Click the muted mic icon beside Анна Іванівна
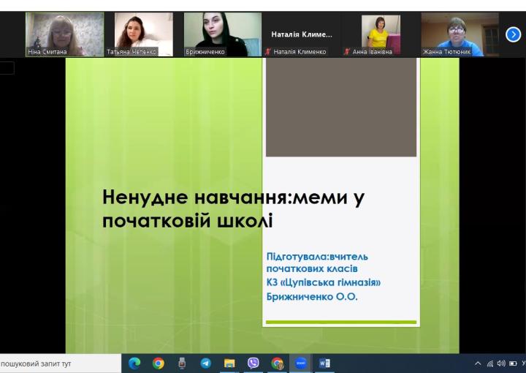The height and width of the screenshot is (373, 526). point(347,52)
